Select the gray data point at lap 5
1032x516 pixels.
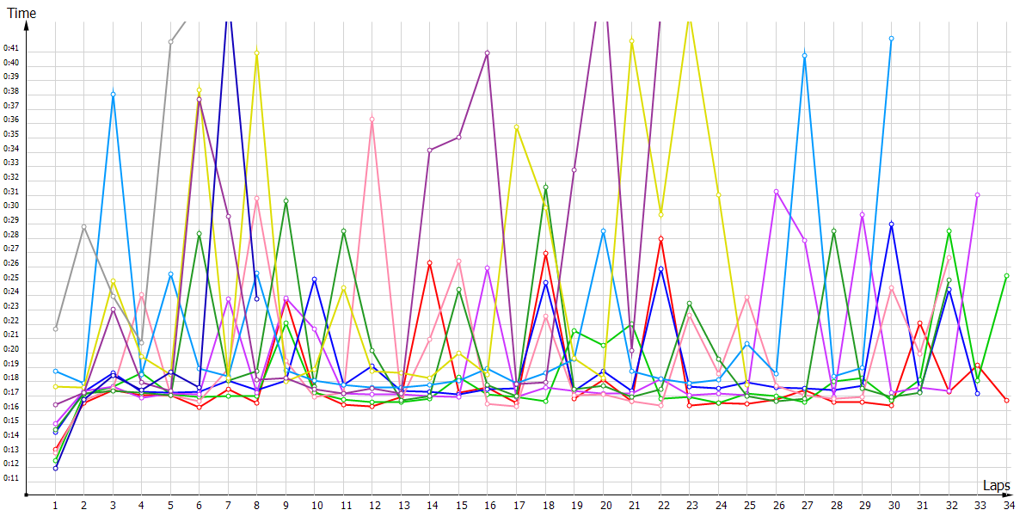pos(170,41)
